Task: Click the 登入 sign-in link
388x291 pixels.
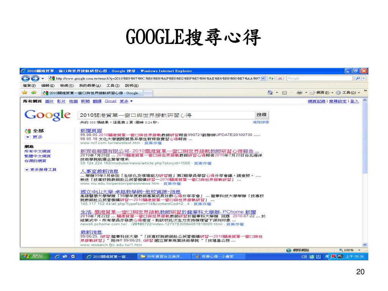Action: (354, 101)
